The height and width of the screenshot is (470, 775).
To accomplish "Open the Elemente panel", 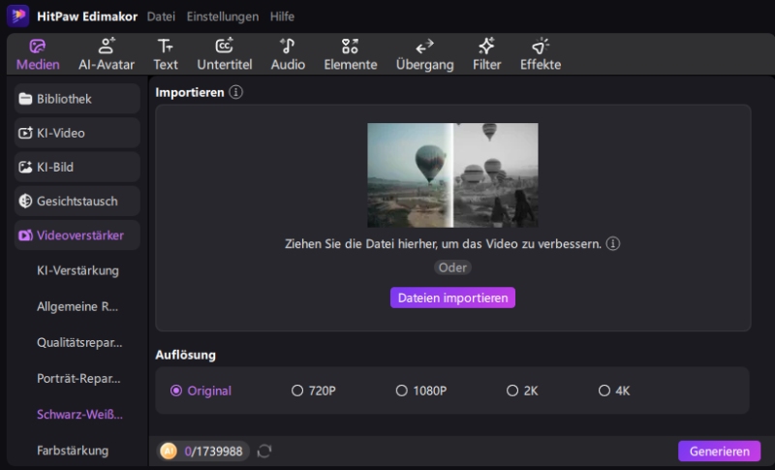I will pyautogui.click(x=350, y=54).
